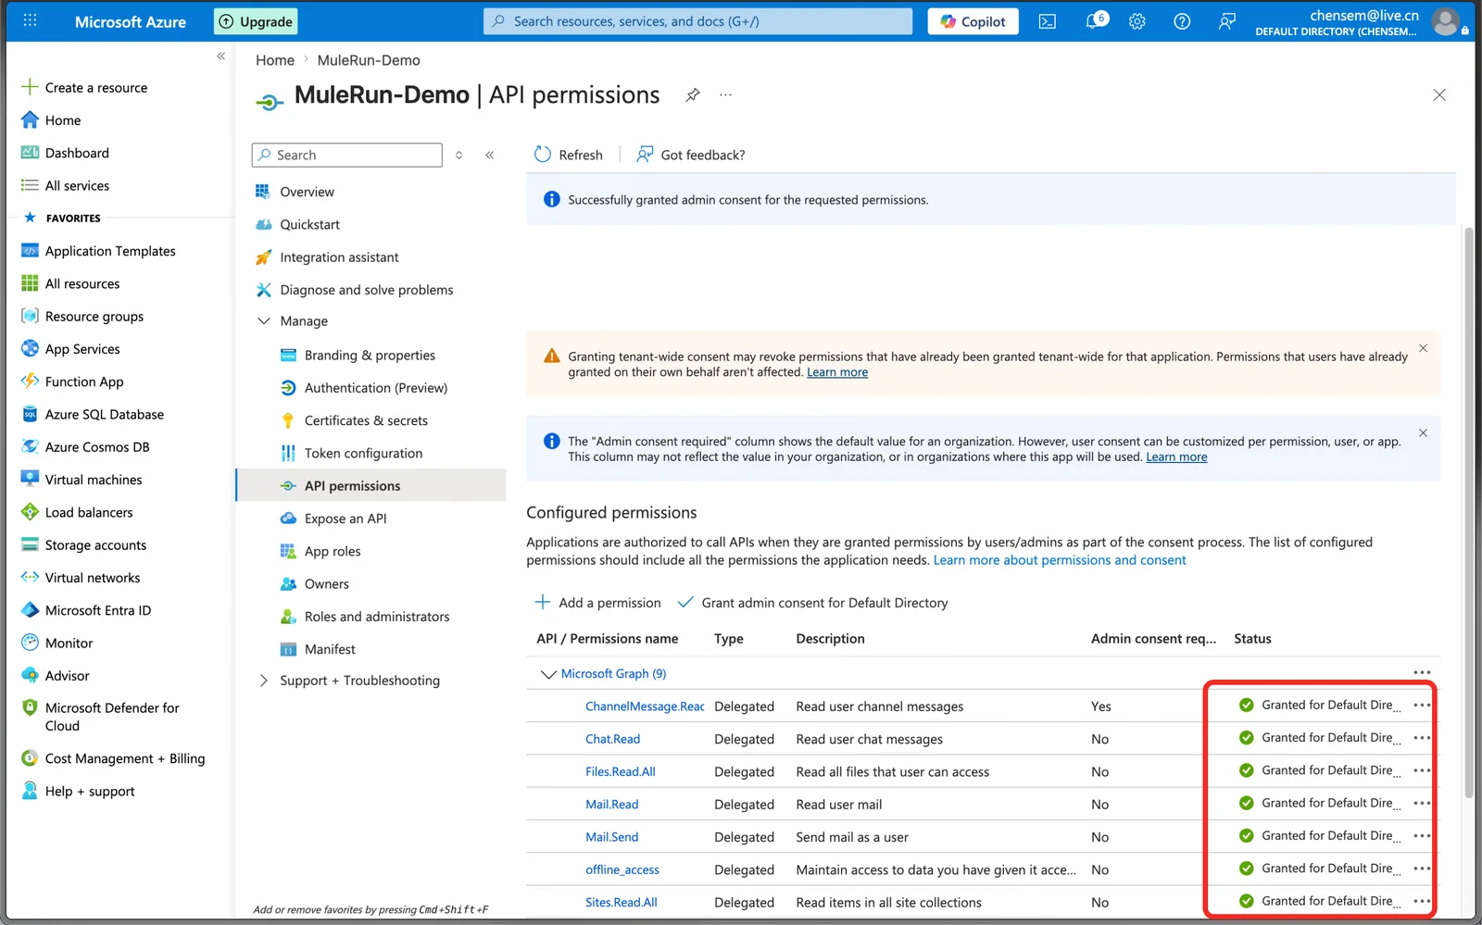
Task: Open more options for Mail.Read row
Action: (x=1422, y=803)
